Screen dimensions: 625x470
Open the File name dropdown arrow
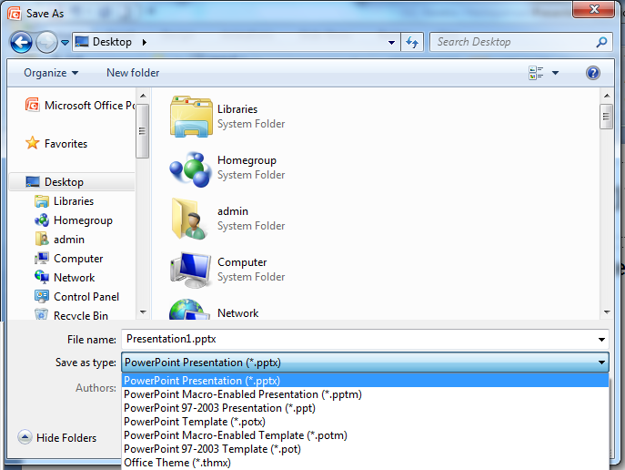pos(601,340)
